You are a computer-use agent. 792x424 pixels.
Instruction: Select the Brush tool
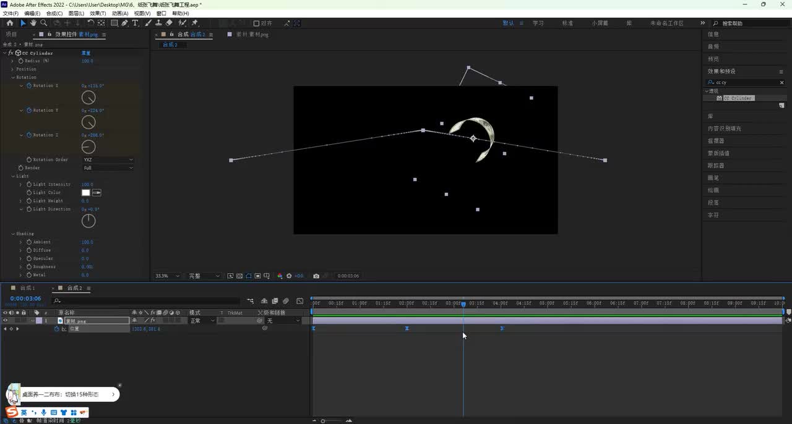point(148,23)
